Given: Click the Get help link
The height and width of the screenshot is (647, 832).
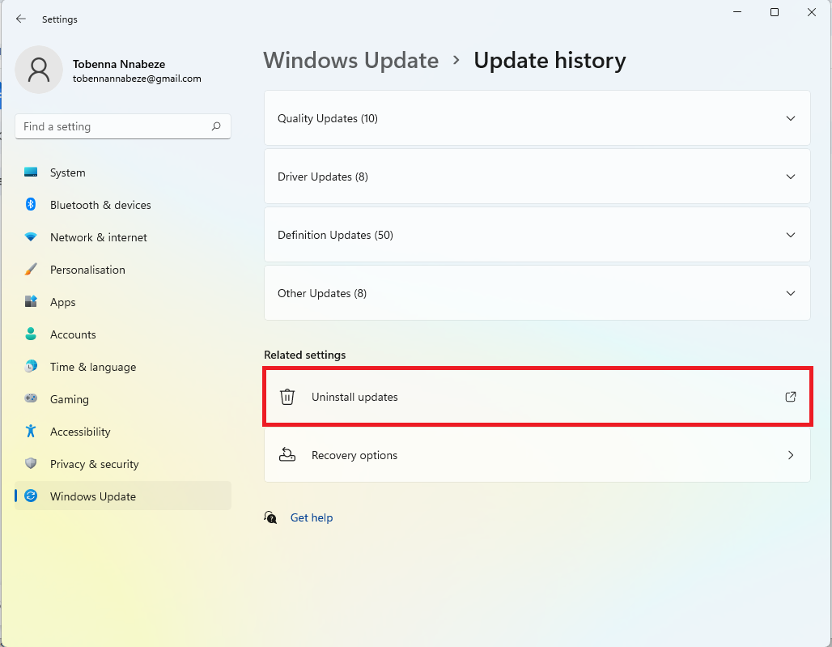Looking at the screenshot, I should (312, 517).
